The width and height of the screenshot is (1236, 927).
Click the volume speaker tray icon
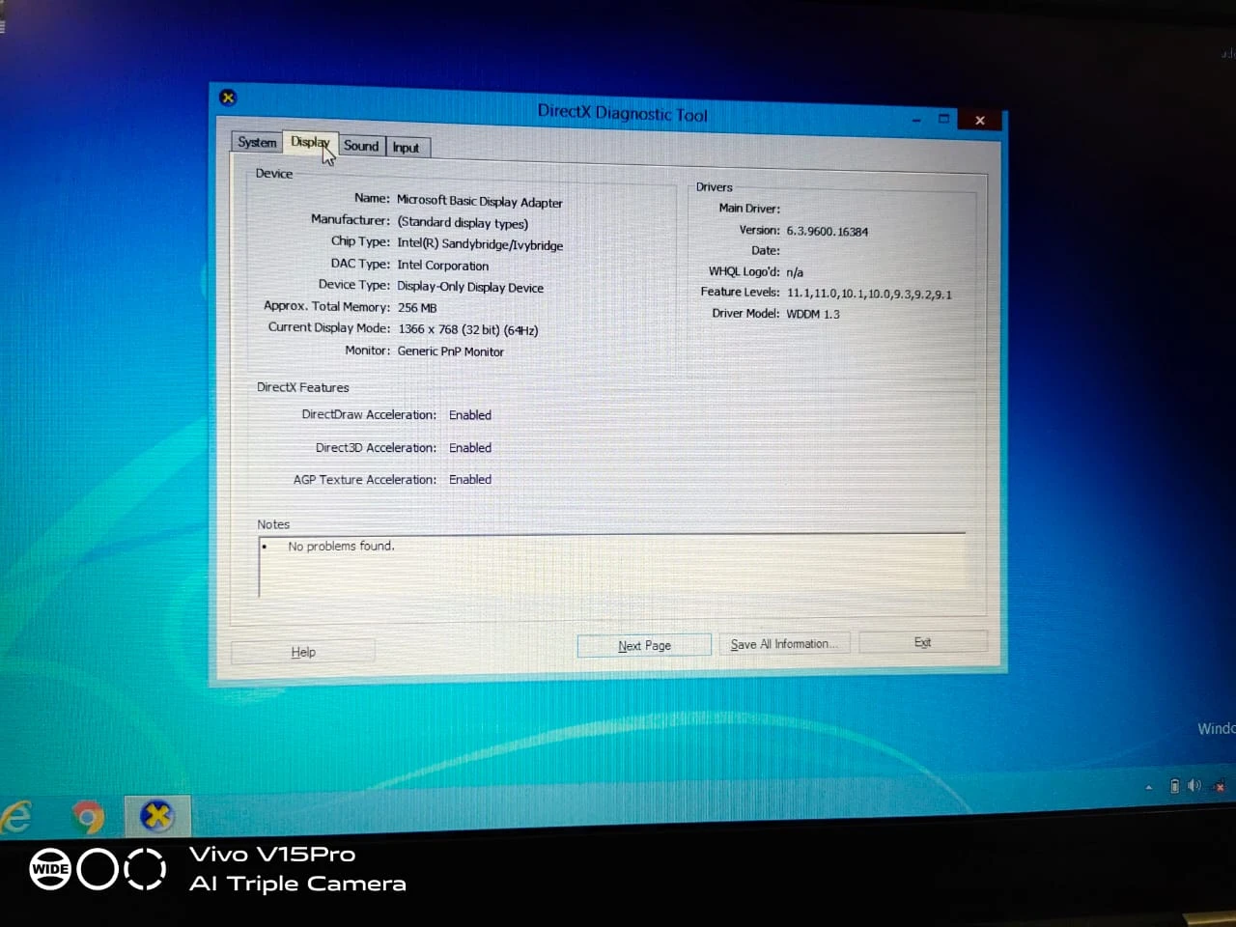1194,786
